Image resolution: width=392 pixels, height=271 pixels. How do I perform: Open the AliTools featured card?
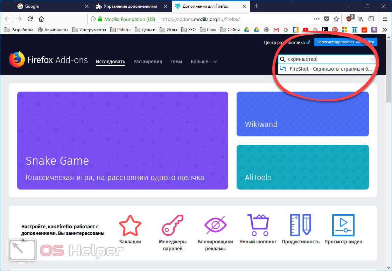tap(302, 167)
